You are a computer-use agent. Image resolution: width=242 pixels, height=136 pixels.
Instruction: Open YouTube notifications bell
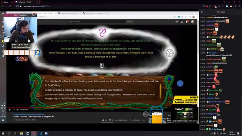point(187,22)
